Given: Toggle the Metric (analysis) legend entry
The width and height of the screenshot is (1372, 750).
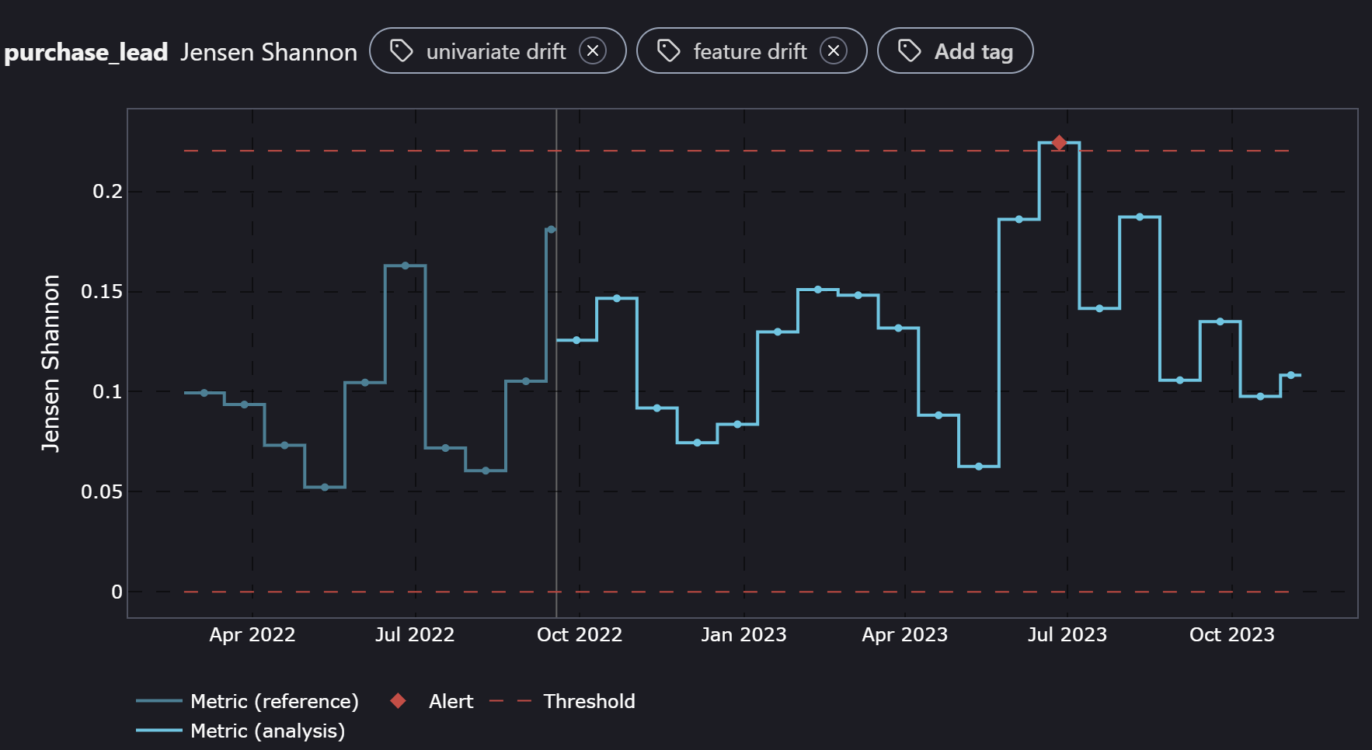Looking at the screenshot, I should click(x=241, y=731).
